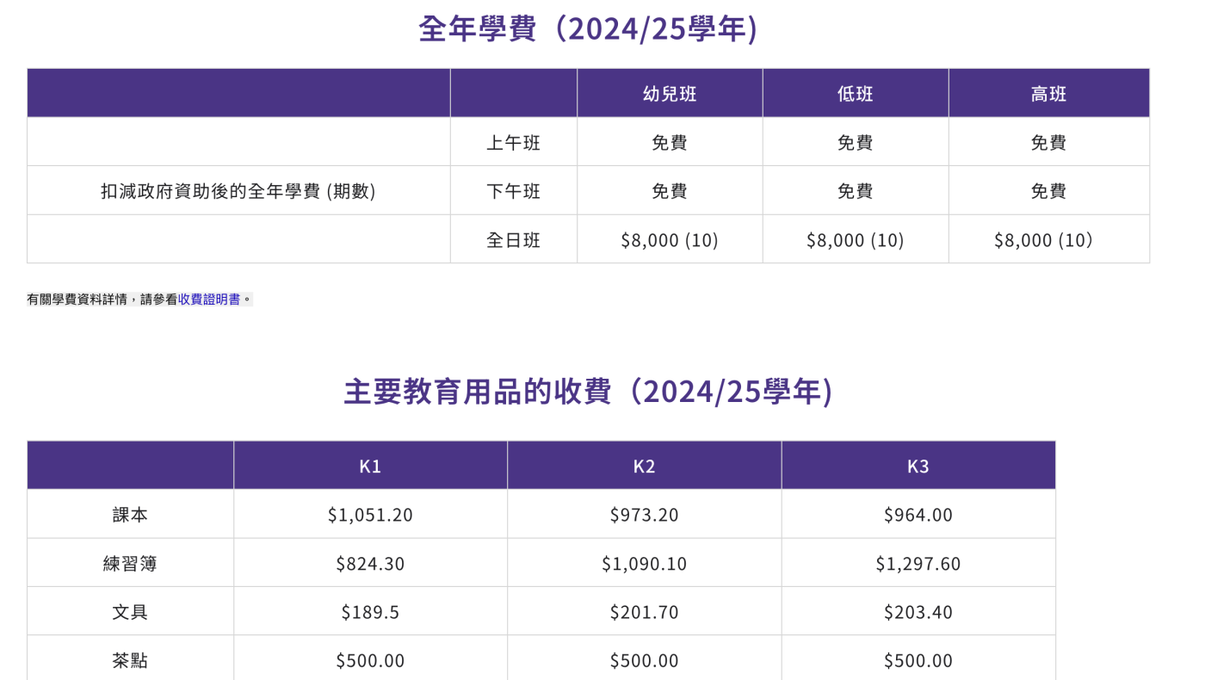Click the 上午班 row label
Screen dimensions: 1205x680
point(513,143)
